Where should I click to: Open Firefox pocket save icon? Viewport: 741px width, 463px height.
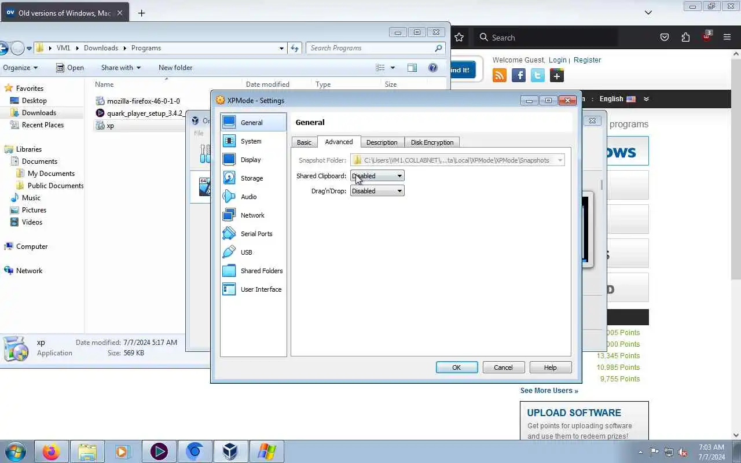[x=665, y=37]
